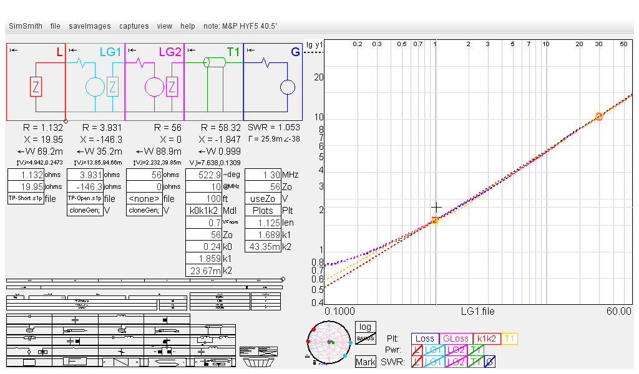Select the cyan LG1 circuit block
Image resolution: width=639 pixels, height=374 pixels.
[x=95, y=82]
